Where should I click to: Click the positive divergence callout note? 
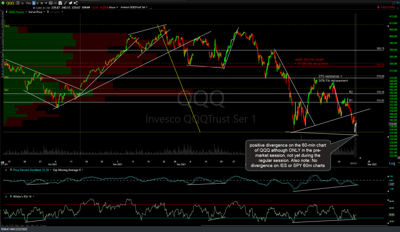tap(288, 155)
